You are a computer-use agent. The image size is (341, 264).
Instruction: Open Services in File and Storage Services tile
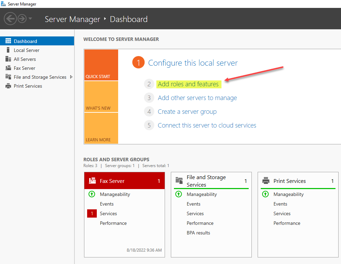[x=195, y=213]
